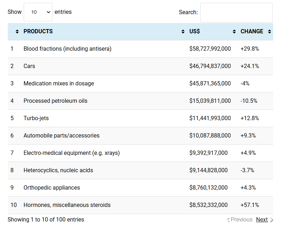
Task: Select 'Blood fractions (including antisera)' cell
Action: (x=67, y=49)
